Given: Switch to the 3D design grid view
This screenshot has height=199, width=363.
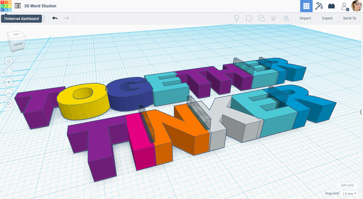Looking at the screenshot, I should (306, 6).
